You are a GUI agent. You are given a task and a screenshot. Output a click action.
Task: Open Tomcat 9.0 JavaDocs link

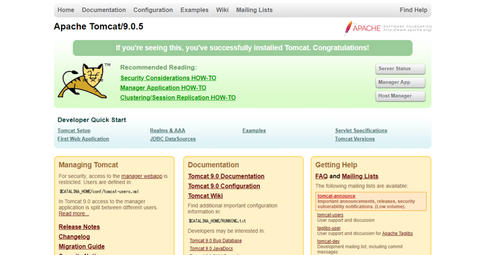(211, 249)
